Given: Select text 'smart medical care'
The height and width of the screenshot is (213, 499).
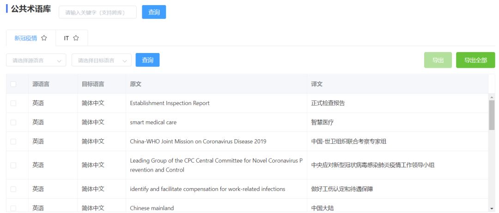Looking at the screenshot, I should pyautogui.click(x=153, y=122).
